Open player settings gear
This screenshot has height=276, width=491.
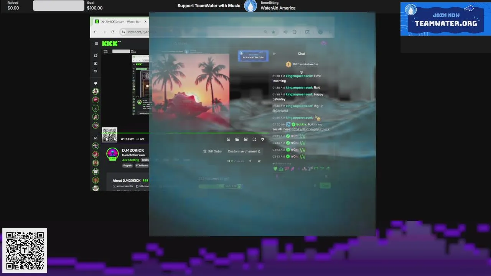[263, 140]
